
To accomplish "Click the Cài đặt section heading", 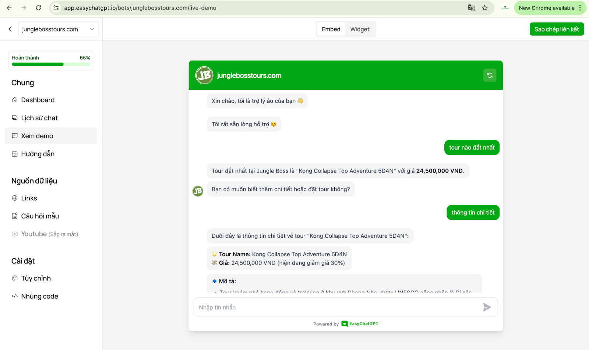I will click(23, 261).
